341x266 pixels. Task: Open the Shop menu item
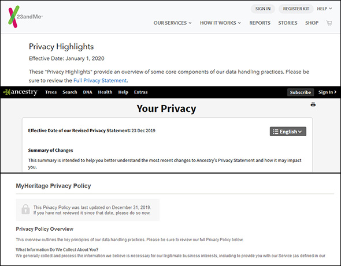[312, 23]
